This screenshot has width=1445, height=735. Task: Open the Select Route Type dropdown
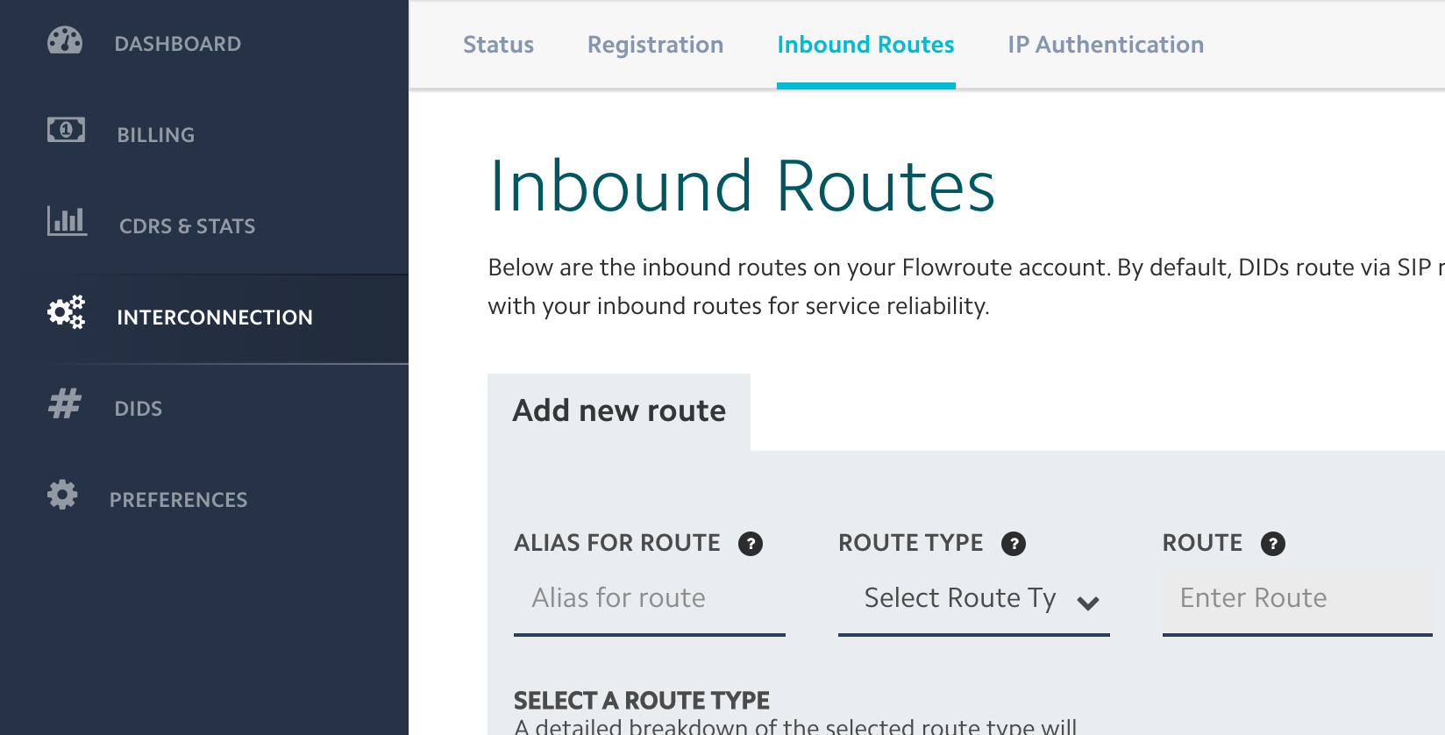974,599
